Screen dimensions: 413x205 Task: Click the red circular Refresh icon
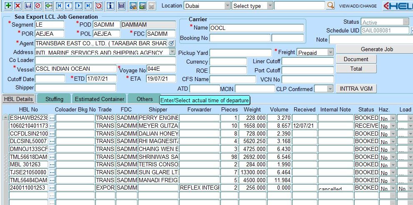coord(99,5)
